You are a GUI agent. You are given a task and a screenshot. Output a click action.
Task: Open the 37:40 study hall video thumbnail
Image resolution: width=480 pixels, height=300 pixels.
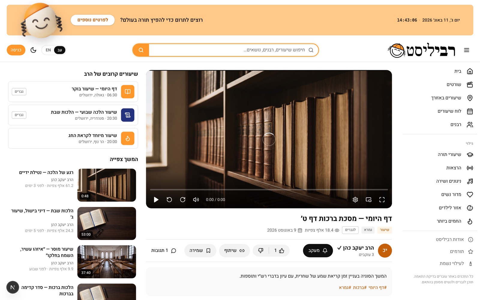pyautogui.click(x=106, y=262)
